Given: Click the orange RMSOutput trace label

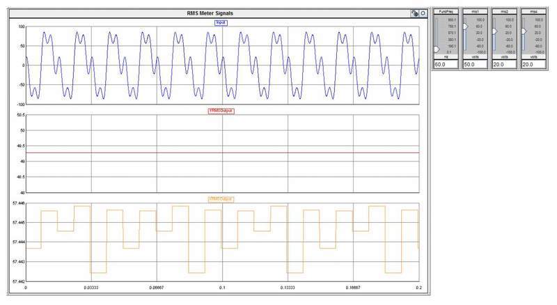Looking at the screenshot, I should click(222, 198).
